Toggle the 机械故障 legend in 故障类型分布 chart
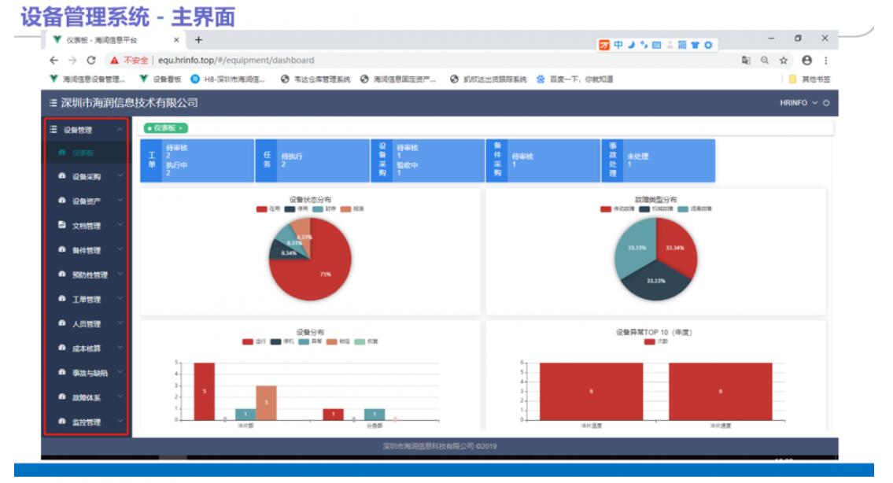The image size is (893, 483). click(x=654, y=208)
